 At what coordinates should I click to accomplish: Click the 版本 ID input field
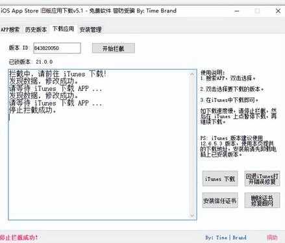pyautogui.click(x=57, y=48)
